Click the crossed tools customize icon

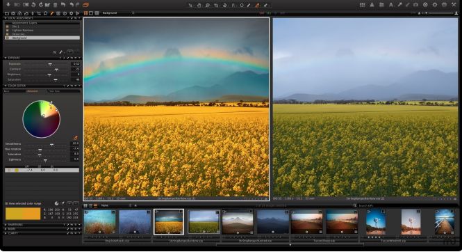pos(454,5)
